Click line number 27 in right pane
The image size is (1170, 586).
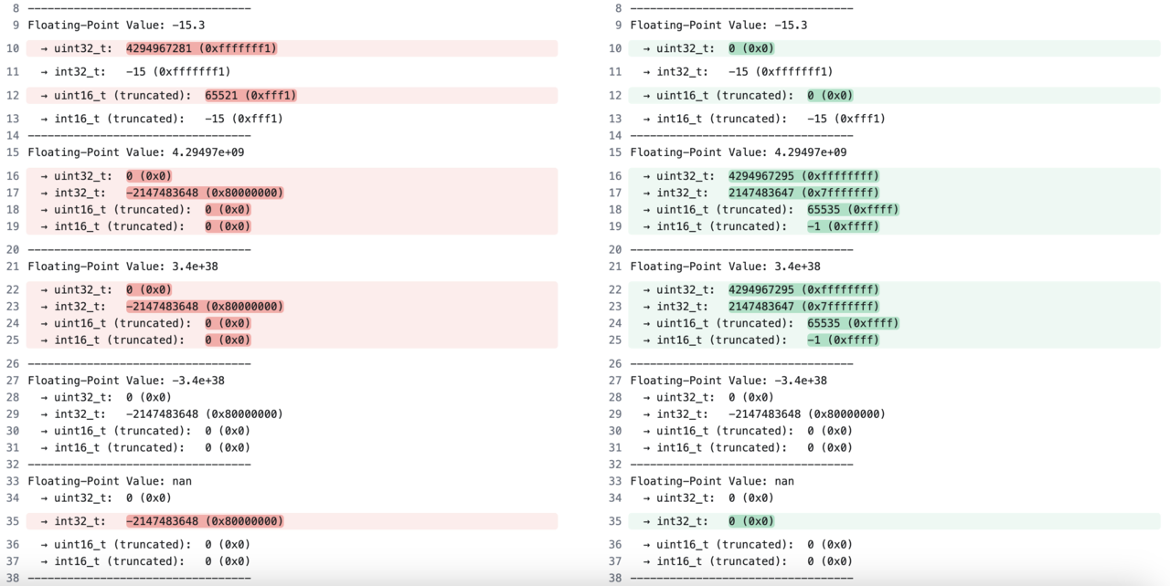click(615, 381)
